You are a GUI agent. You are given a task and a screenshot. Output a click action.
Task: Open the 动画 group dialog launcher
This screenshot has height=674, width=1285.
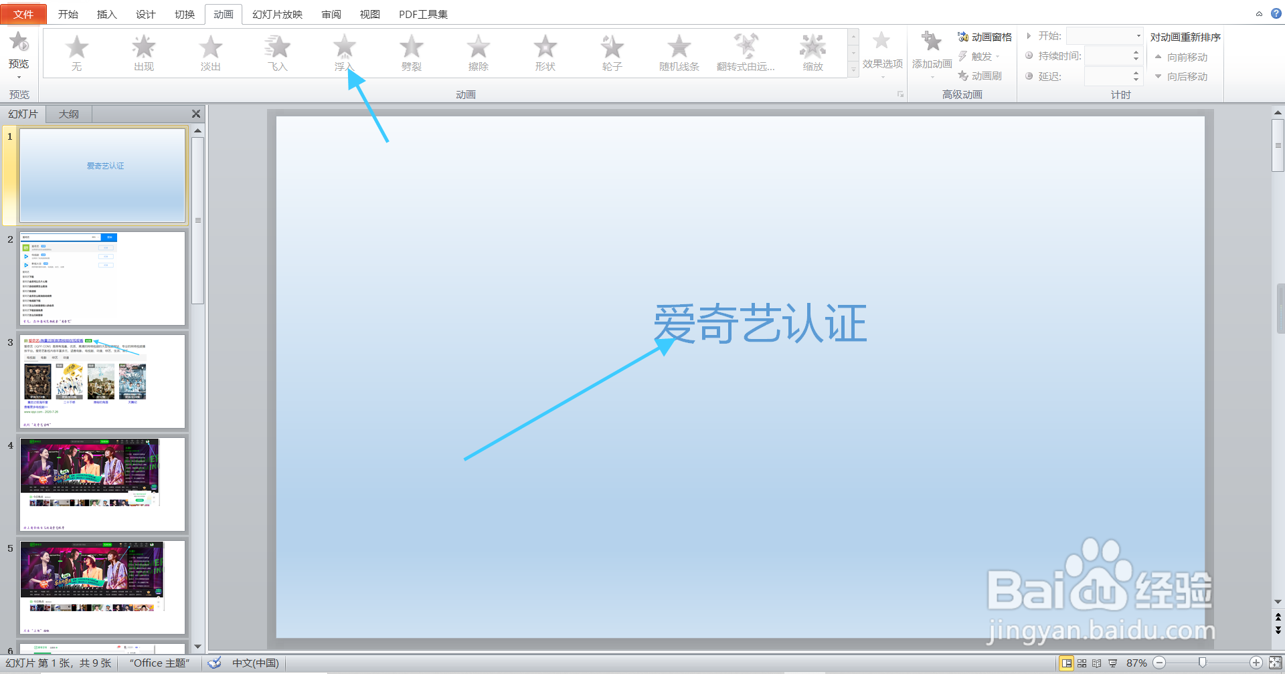[900, 94]
